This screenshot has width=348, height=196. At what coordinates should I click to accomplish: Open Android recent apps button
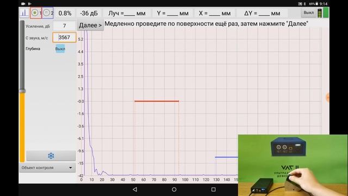point(213,189)
